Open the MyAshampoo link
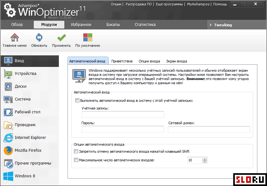The height and width of the screenshot is (186, 267). [198, 4]
